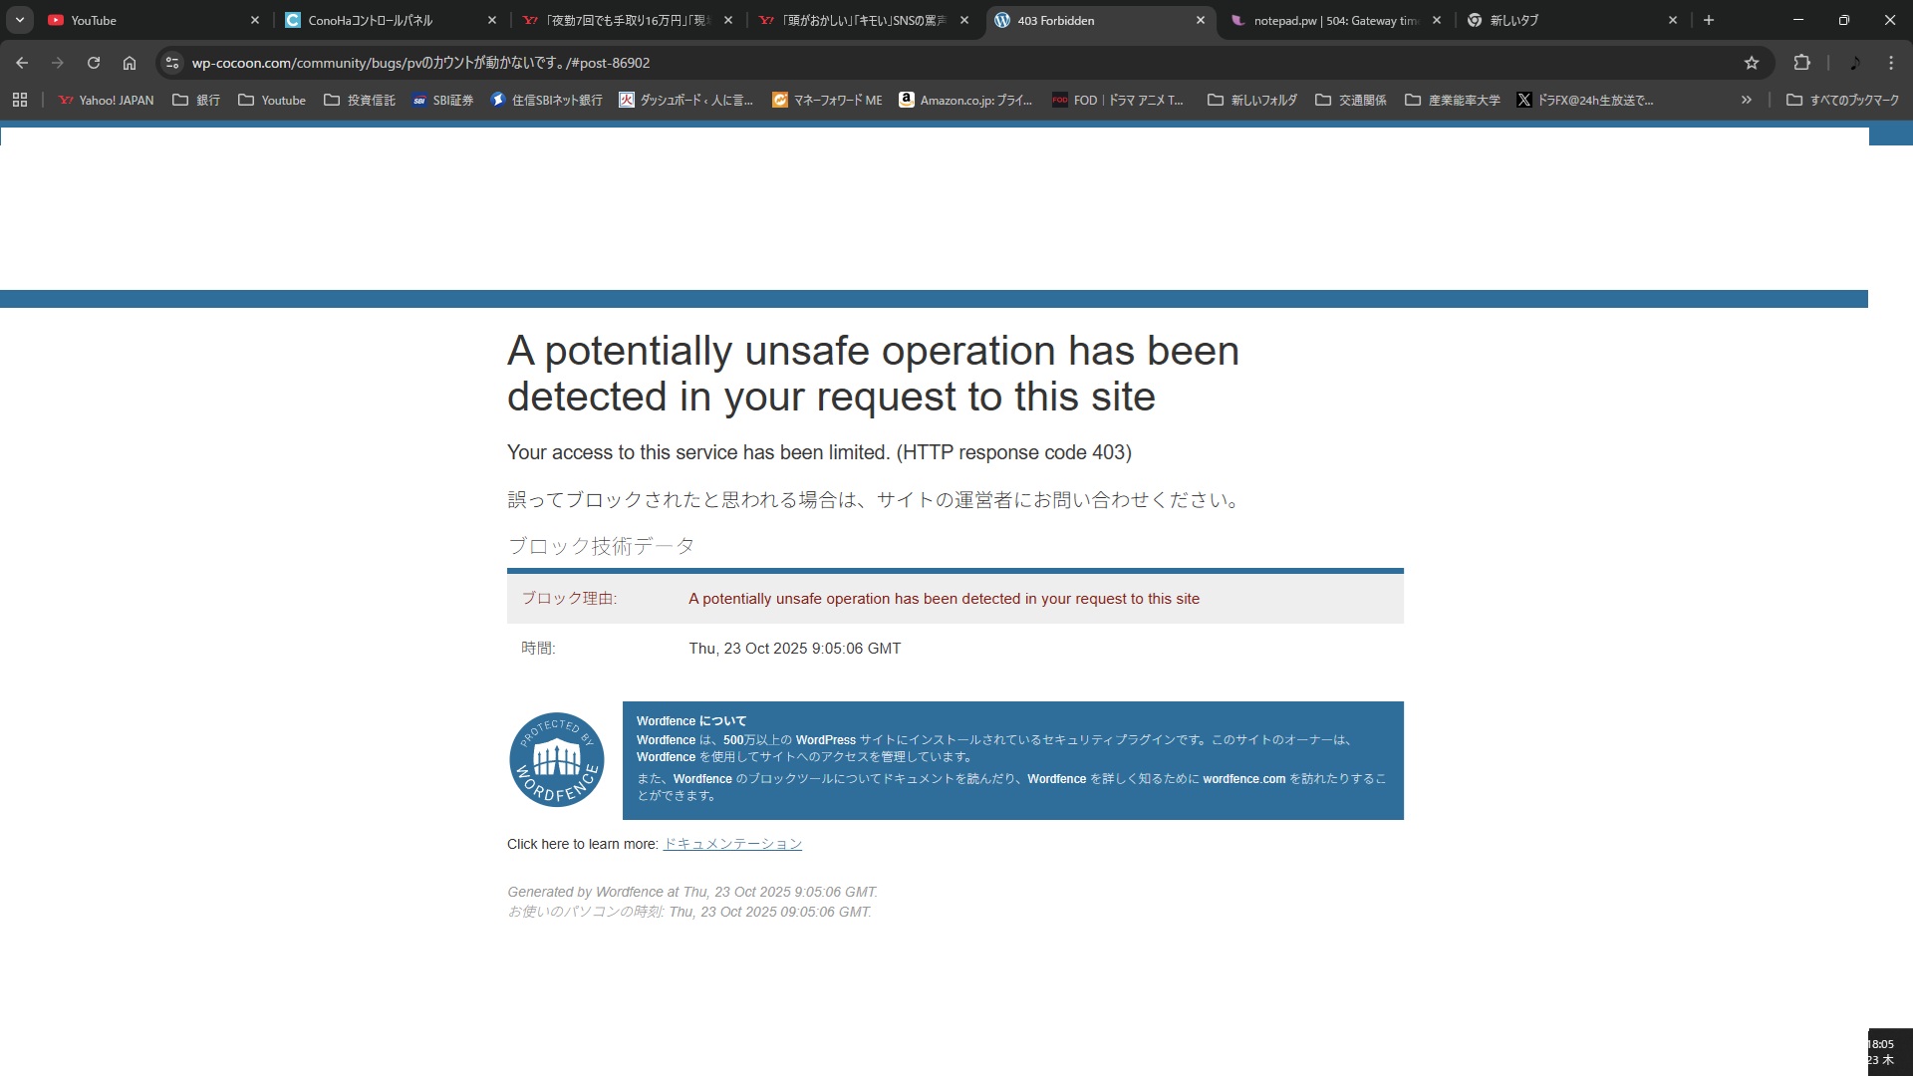
Task: Open the 銀行 bookmark folder
Action: click(196, 100)
